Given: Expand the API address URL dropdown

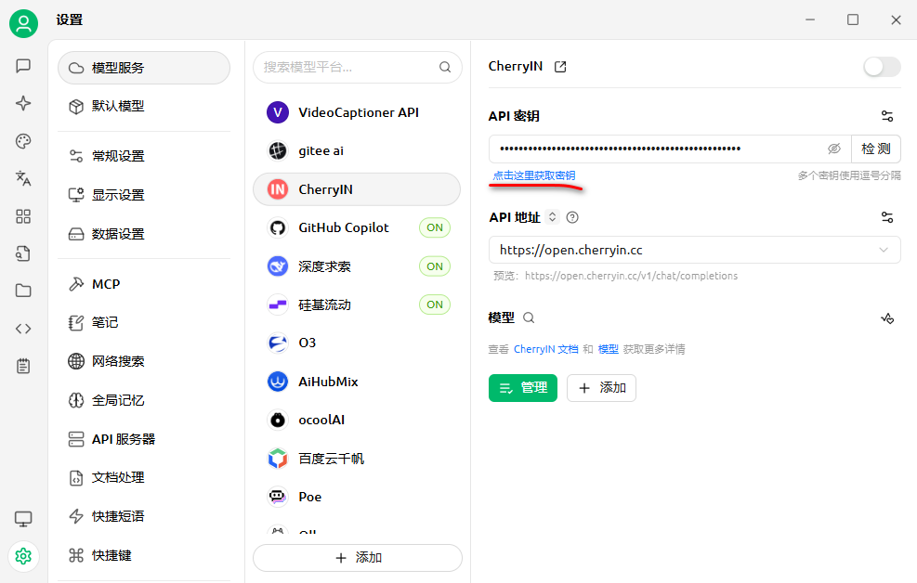Looking at the screenshot, I should click(x=883, y=250).
